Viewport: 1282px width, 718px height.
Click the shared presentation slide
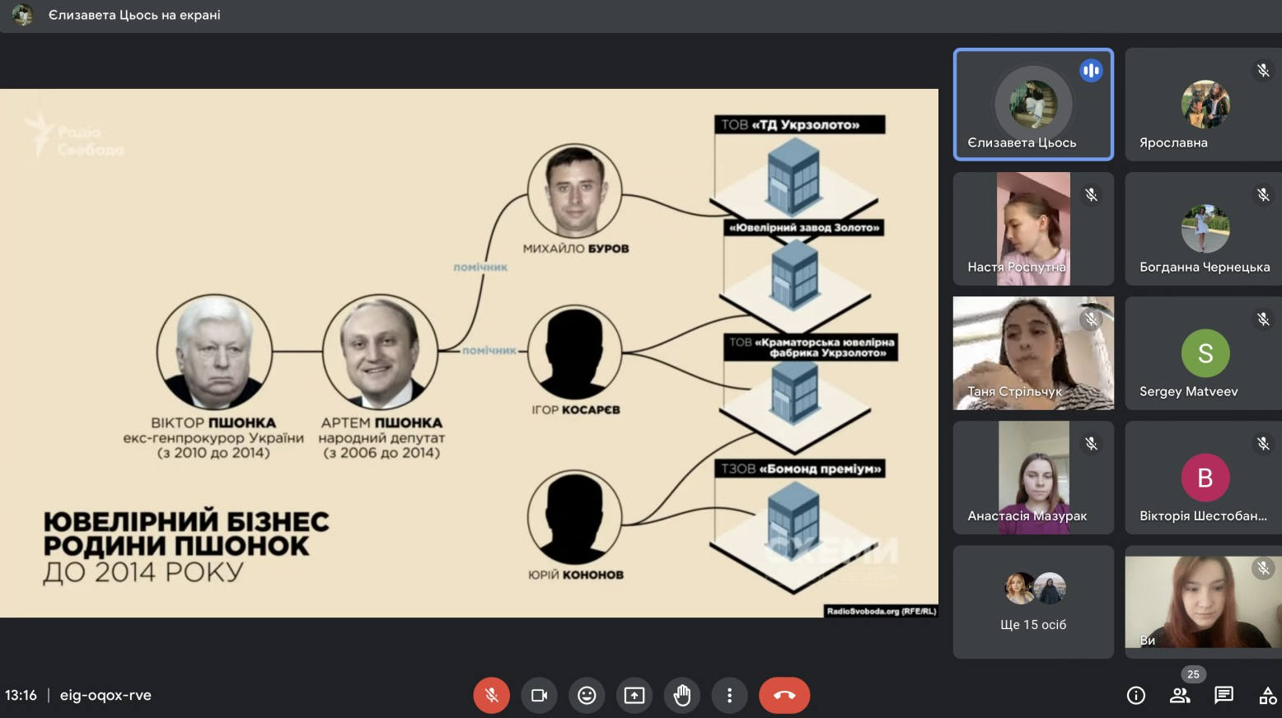pyautogui.click(x=469, y=353)
